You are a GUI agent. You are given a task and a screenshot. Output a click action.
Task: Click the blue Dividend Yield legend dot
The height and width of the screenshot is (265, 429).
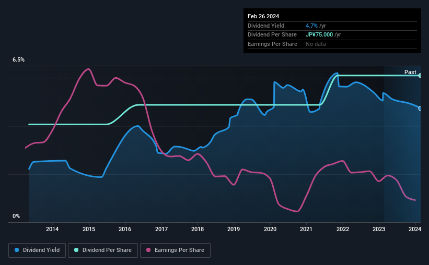coord(17,250)
